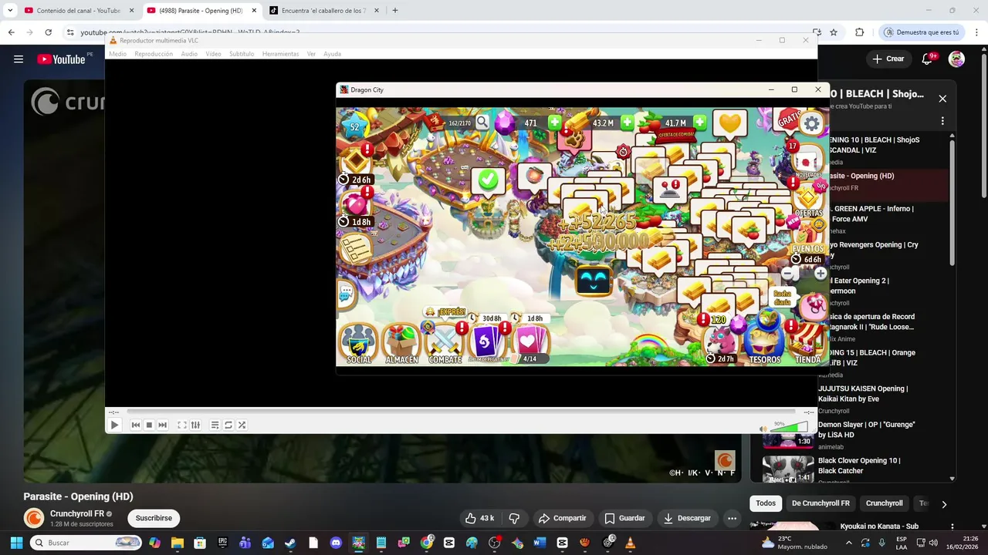Viewport: 988px width, 555px height.
Task: Add food with the plus beside 41.7 M
Action: click(x=699, y=123)
